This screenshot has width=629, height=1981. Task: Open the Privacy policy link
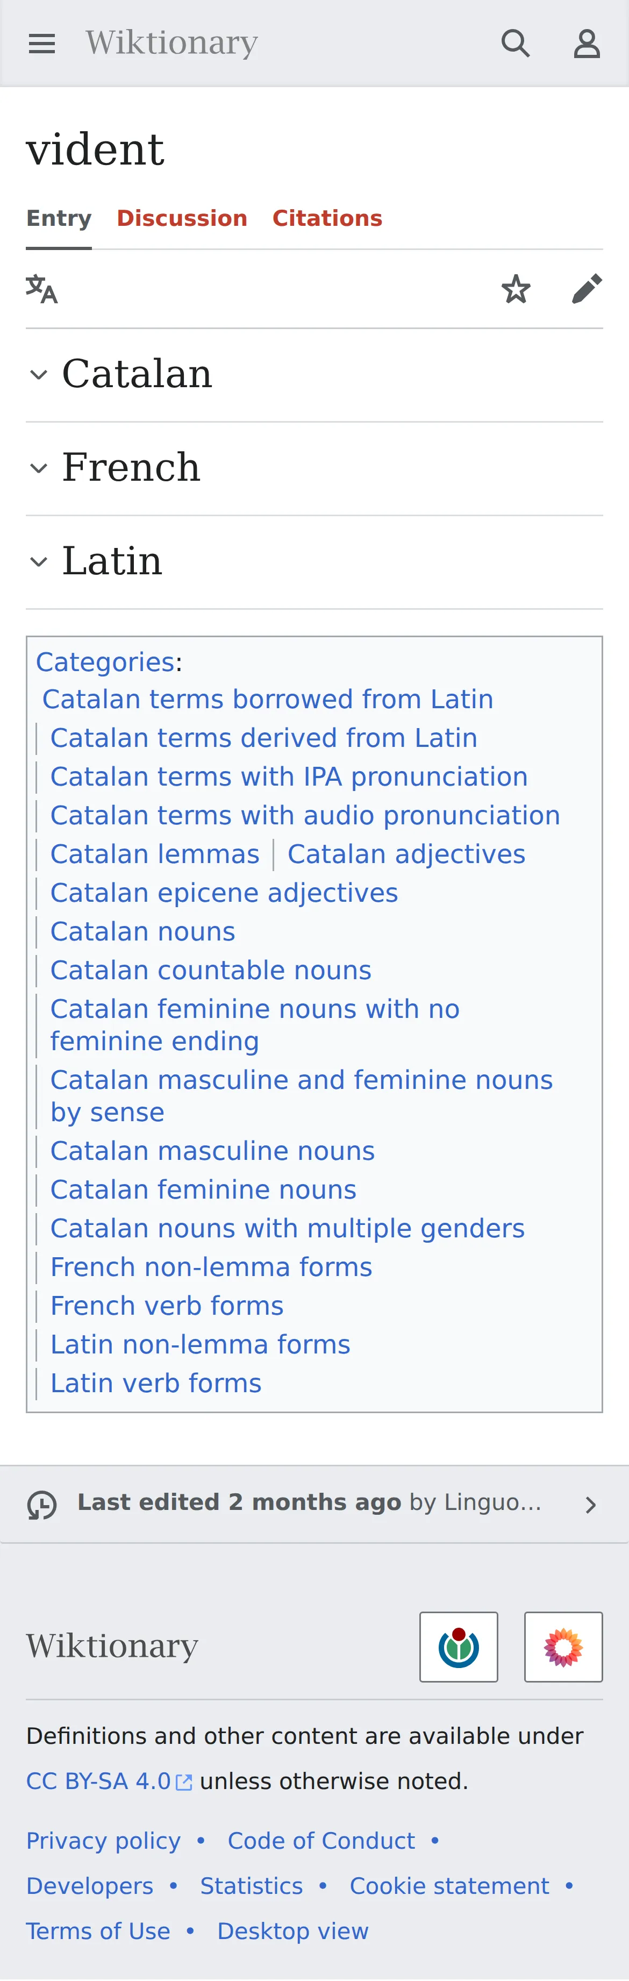(104, 1840)
